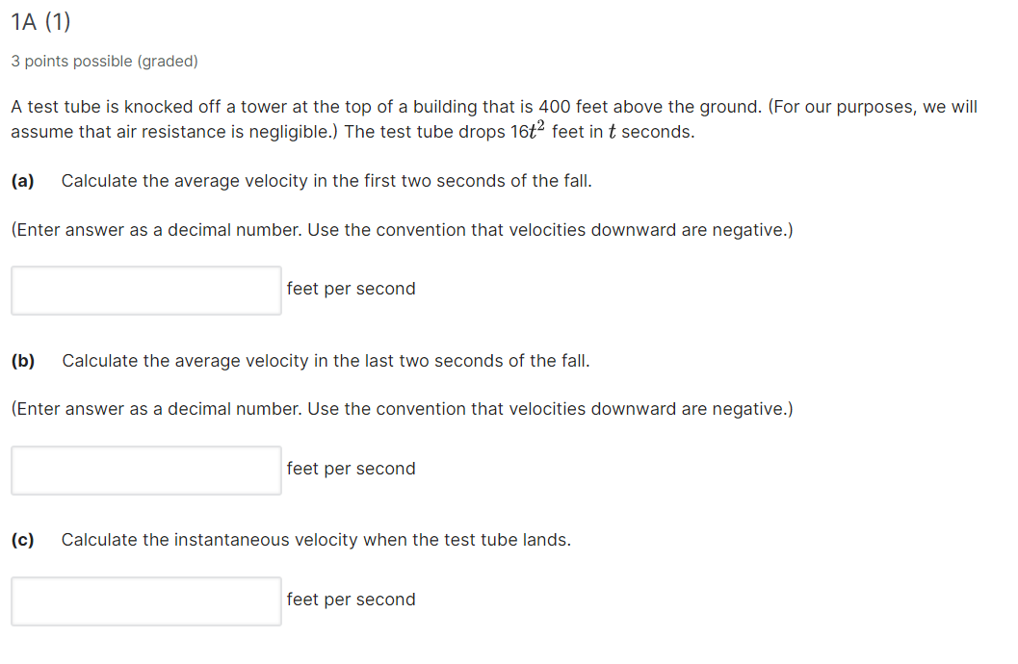
Task: Click the part (b) question text
Action: 325,360
